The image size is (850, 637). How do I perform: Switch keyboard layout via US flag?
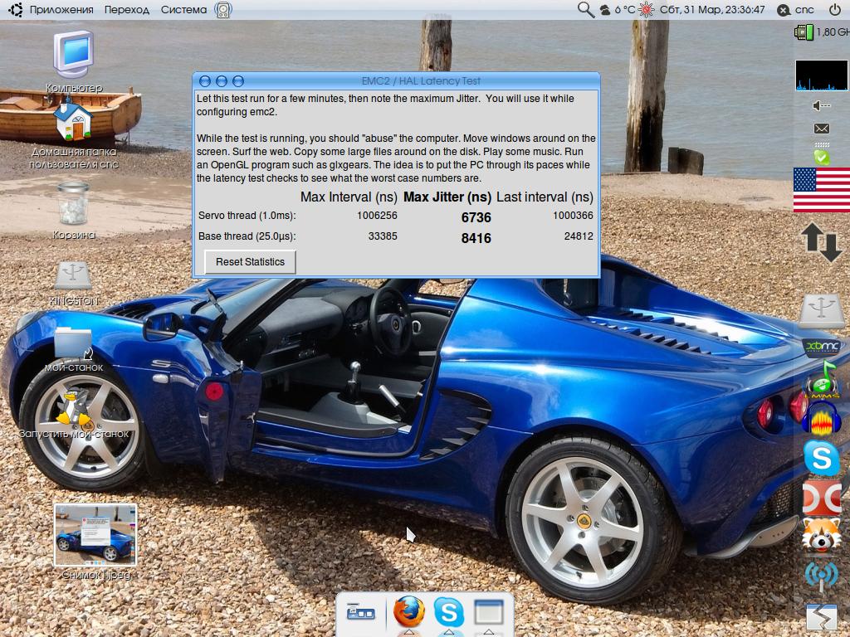(x=822, y=190)
